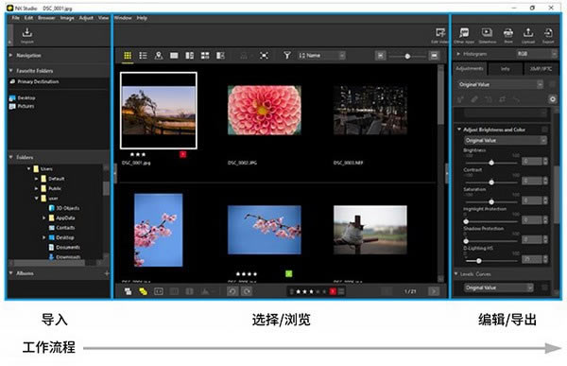Select the Adjustments tab
The width and height of the screenshot is (567, 366).
(470, 68)
